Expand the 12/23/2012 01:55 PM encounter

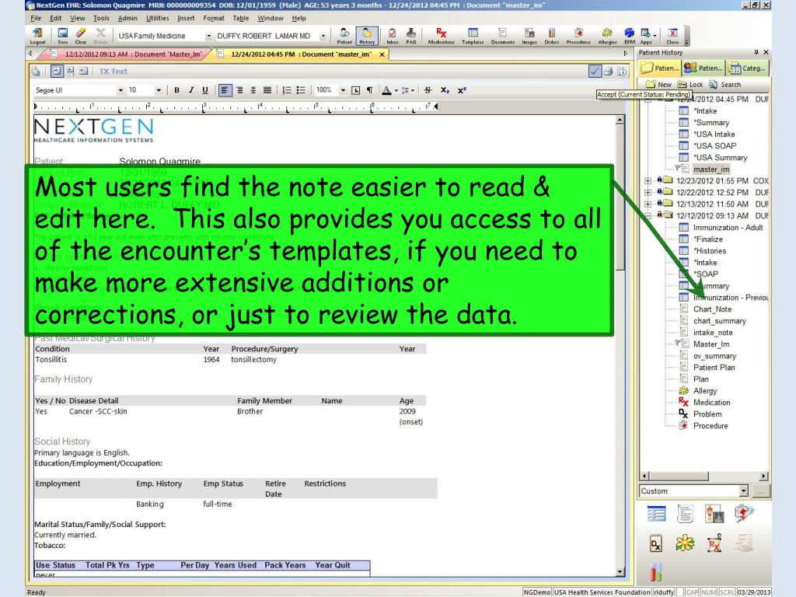pos(648,180)
